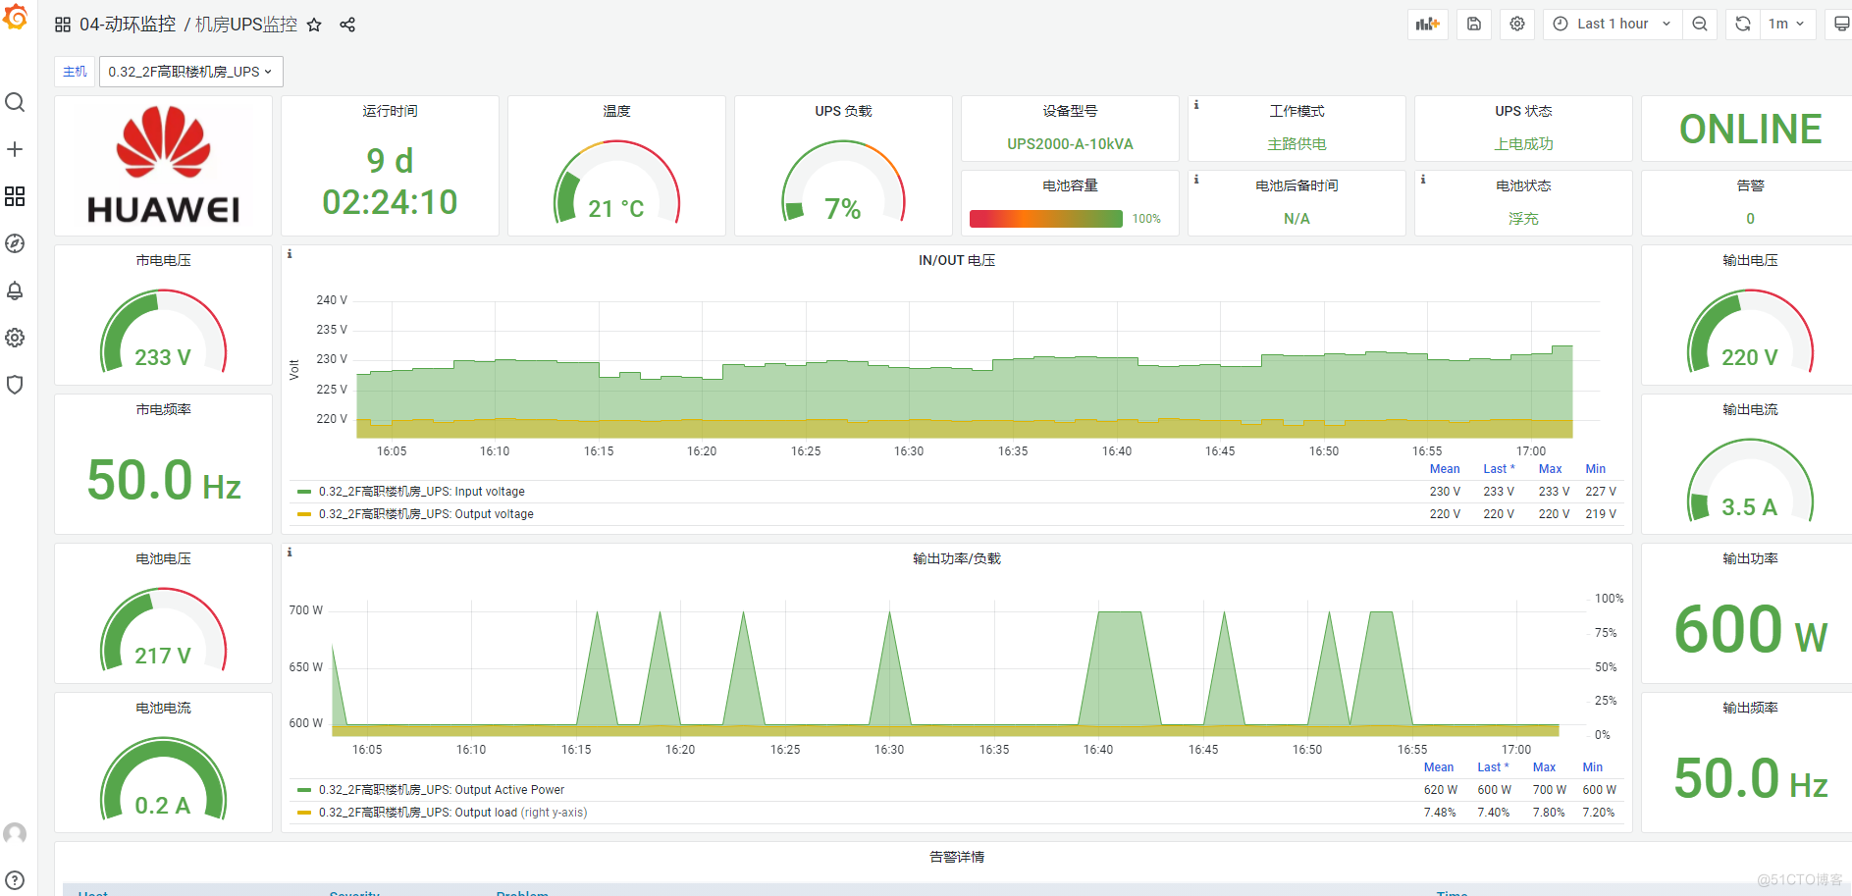Click the 3.5 A 输出电流 gauge

point(1750,481)
